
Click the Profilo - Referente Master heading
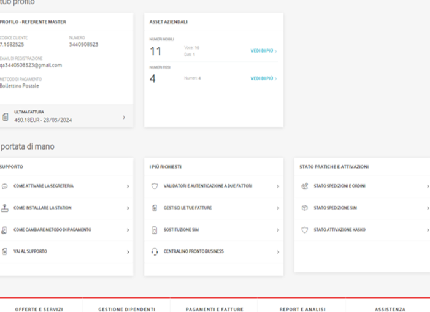(33, 22)
